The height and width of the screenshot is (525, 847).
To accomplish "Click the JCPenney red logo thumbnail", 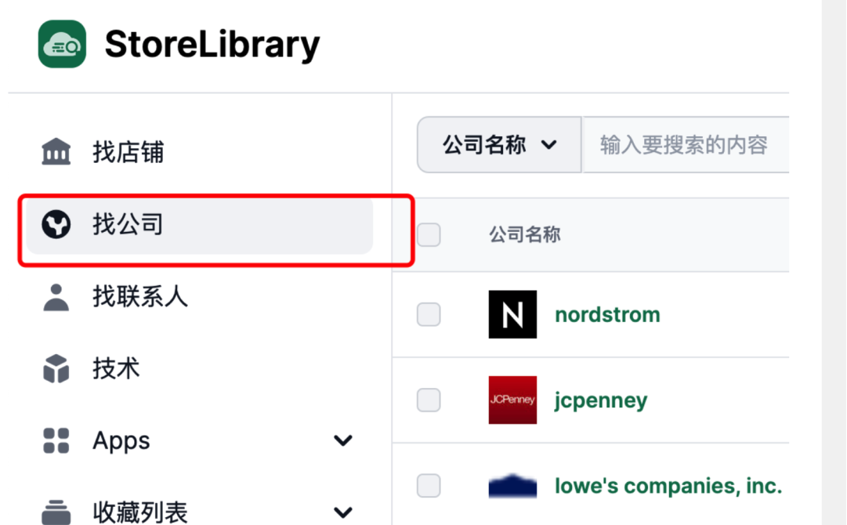I will (512, 400).
